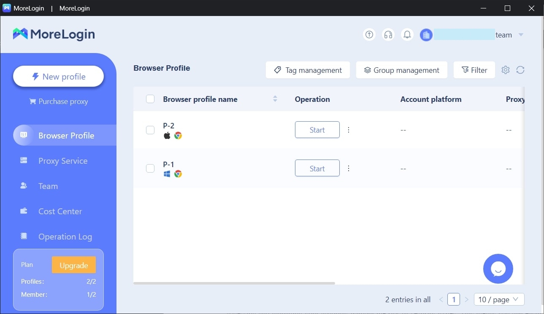544x314 pixels.
Task: Click the horizontal table scrollbar
Action: (x=234, y=283)
